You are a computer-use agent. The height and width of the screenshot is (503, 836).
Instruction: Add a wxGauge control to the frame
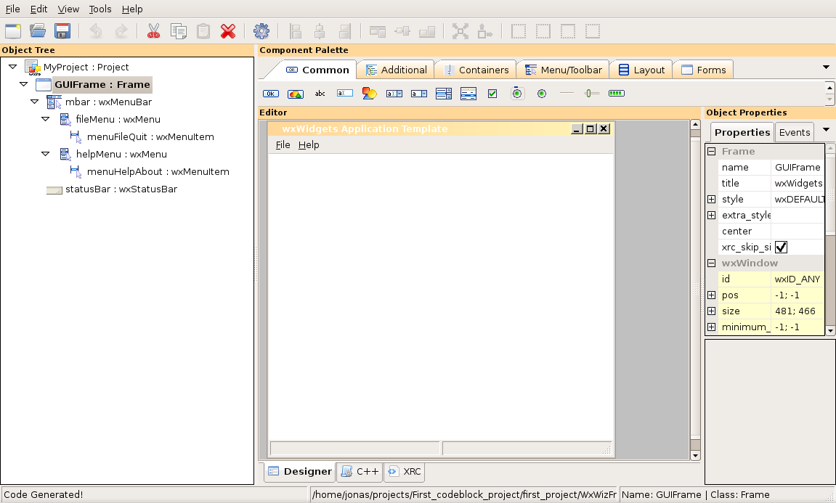pyautogui.click(x=617, y=93)
